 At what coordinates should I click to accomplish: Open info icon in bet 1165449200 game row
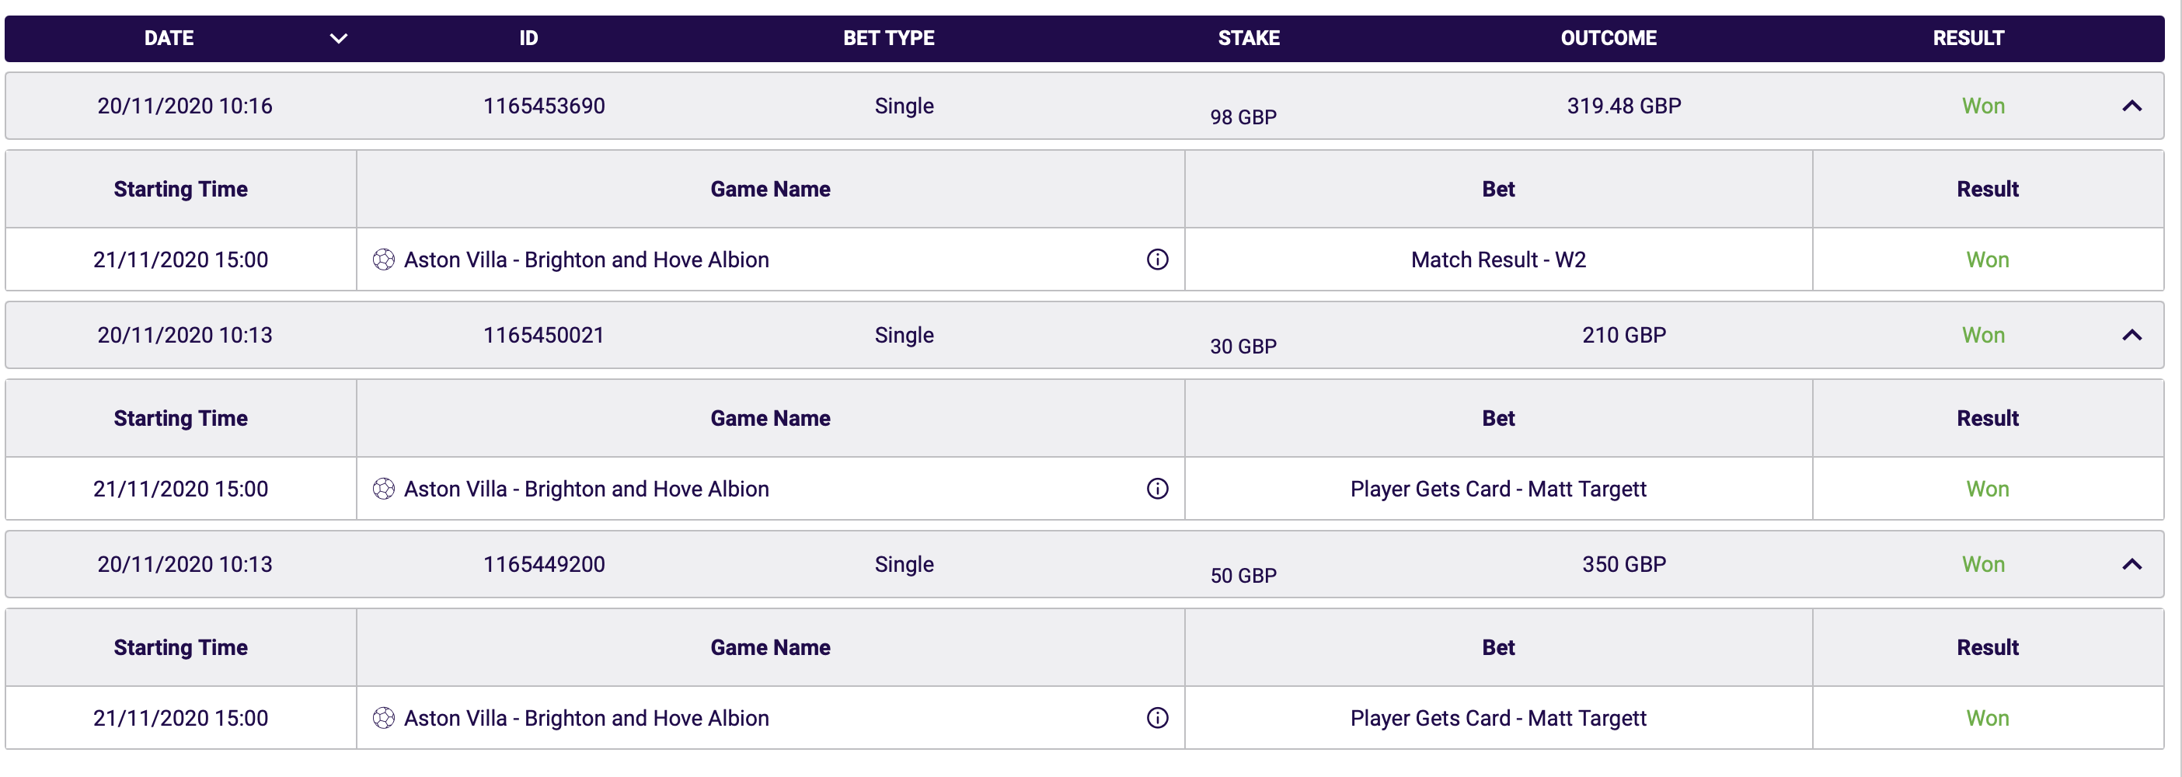point(1157,718)
